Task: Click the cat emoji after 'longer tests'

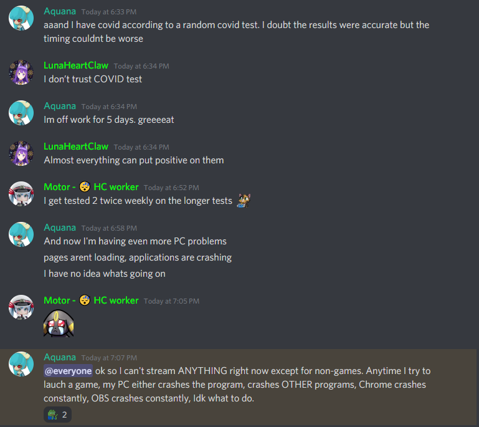Action: pyautogui.click(x=244, y=201)
